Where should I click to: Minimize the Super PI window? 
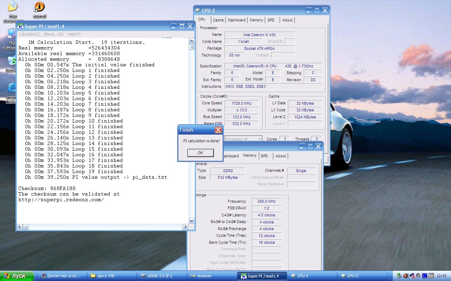pos(174,26)
